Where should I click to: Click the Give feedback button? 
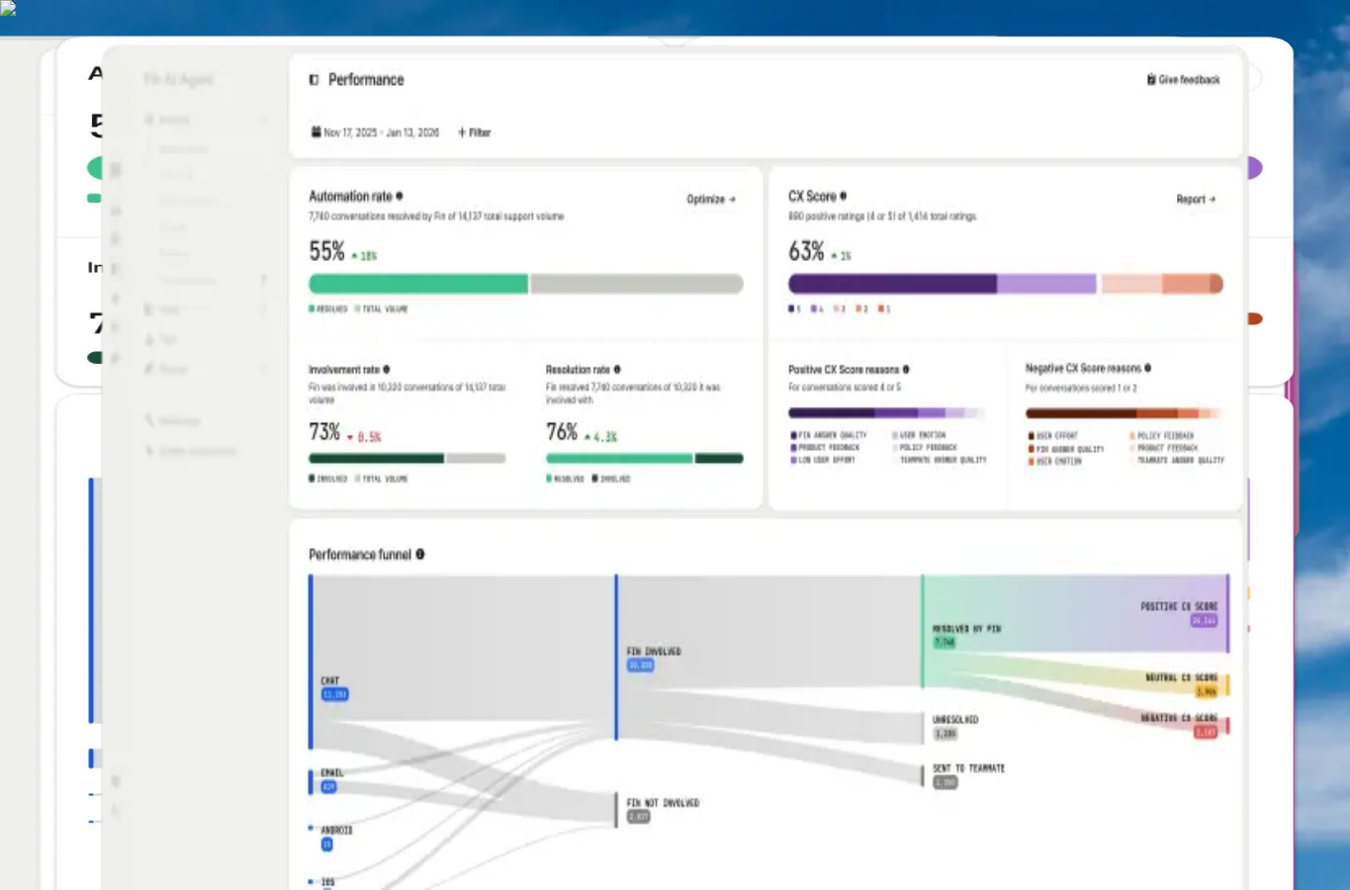click(1183, 79)
